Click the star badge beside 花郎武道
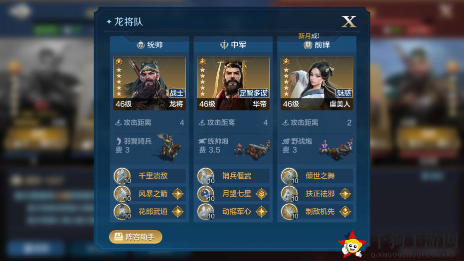Viewport: 464px width, 261px height. click(178, 212)
